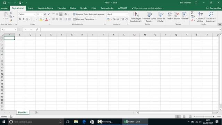
Task: Select the Planilha1 sheet tab
Action: (x=23, y=112)
